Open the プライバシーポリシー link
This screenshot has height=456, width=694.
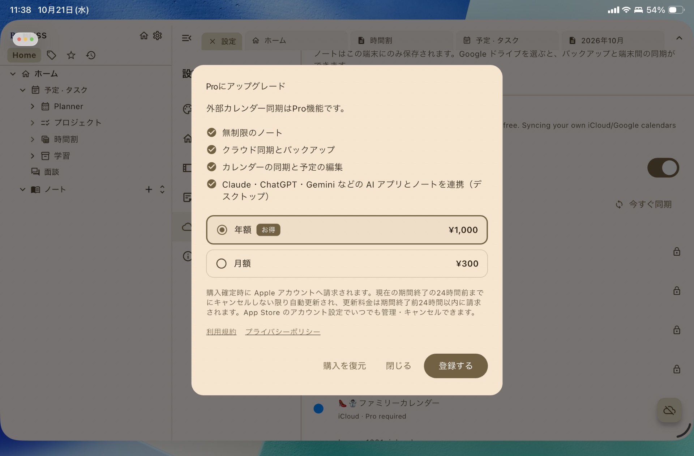click(283, 332)
